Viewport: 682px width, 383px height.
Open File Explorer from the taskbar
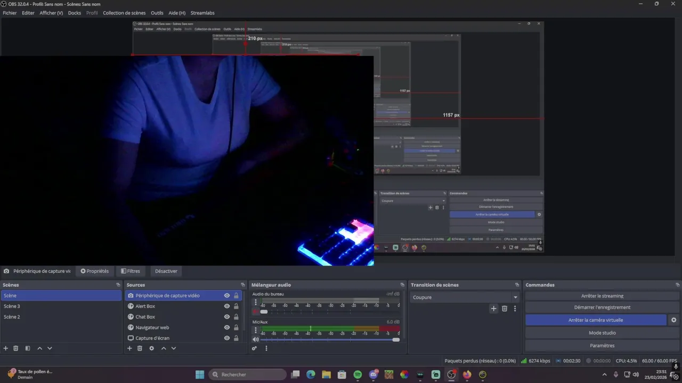326,374
